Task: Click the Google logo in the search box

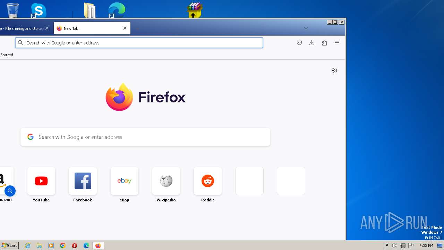Action: (31, 137)
